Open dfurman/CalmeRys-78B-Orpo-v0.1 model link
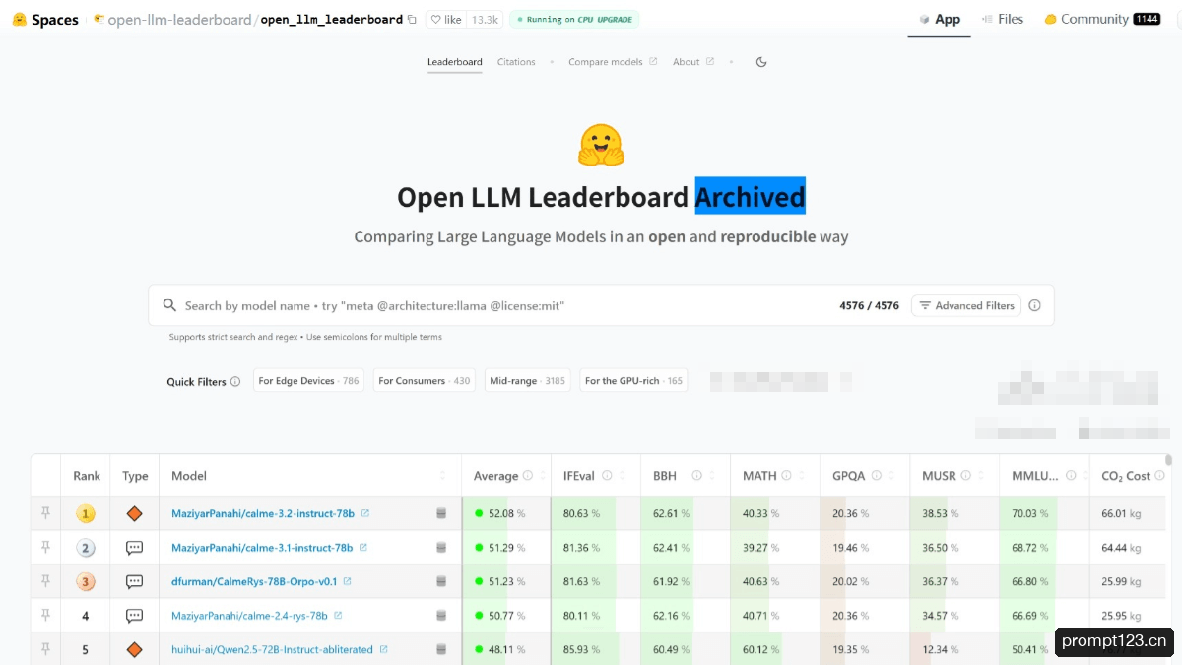This screenshot has width=1182, height=665. (x=254, y=581)
